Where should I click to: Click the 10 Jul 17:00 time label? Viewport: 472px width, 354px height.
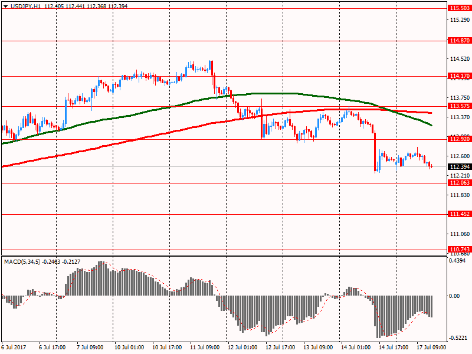(x=167, y=347)
